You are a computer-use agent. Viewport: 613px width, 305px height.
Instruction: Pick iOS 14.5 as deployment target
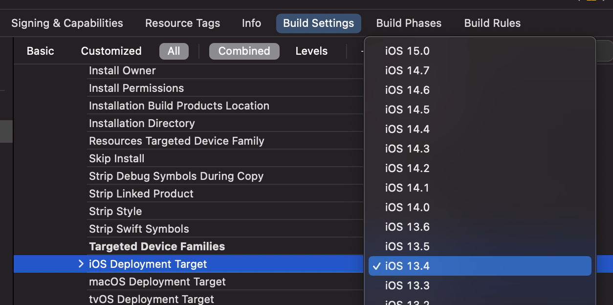[480, 109]
